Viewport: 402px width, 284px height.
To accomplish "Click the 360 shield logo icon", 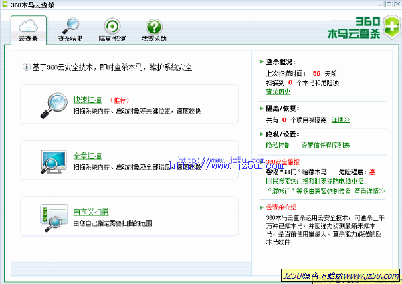I will (x=391, y=27).
